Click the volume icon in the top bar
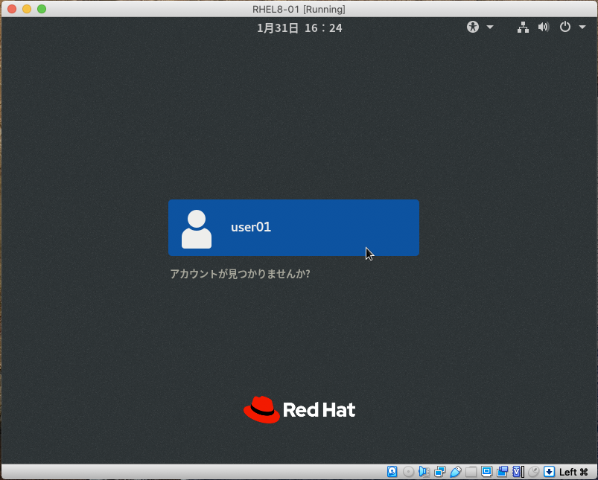The image size is (598, 480). click(544, 27)
